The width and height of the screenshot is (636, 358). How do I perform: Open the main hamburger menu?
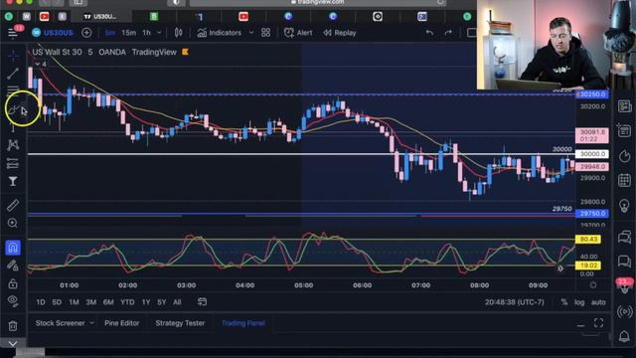pyautogui.click(x=13, y=33)
